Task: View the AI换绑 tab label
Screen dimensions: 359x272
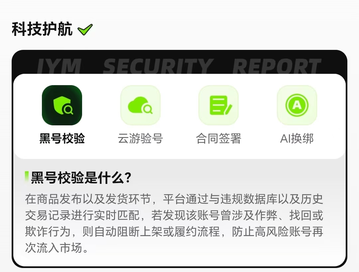Action: point(297,139)
